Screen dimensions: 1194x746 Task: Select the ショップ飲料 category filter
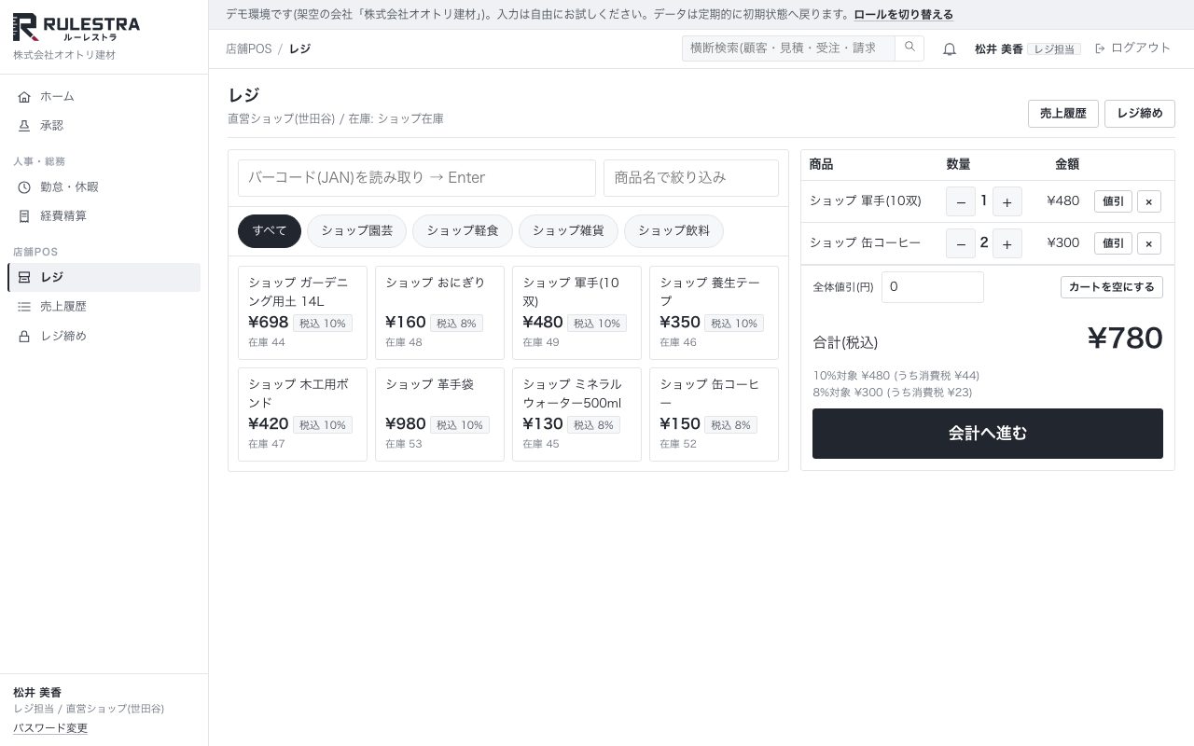(673, 231)
